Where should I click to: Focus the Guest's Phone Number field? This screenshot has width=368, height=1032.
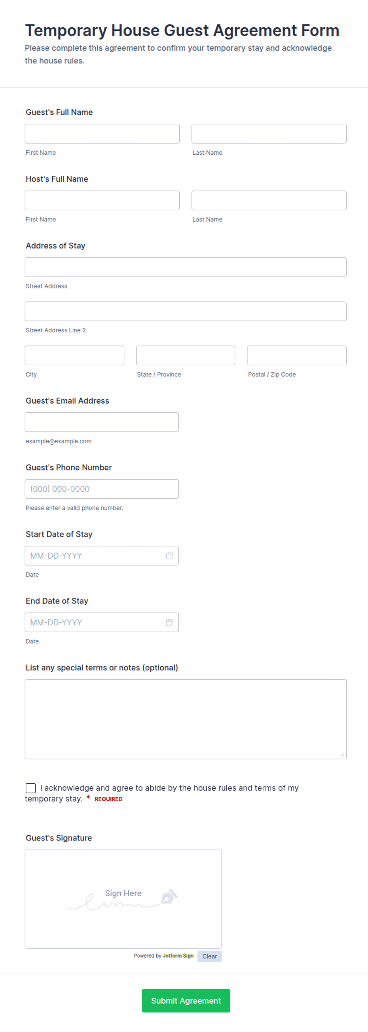pos(102,489)
